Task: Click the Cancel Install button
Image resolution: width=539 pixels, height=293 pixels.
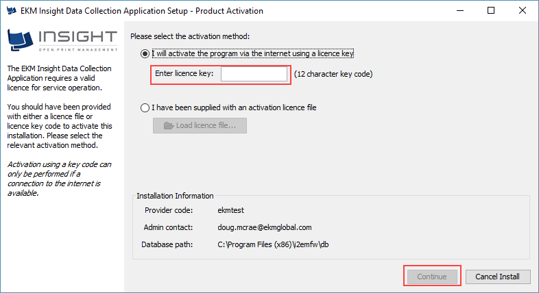Action: [x=498, y=277]
